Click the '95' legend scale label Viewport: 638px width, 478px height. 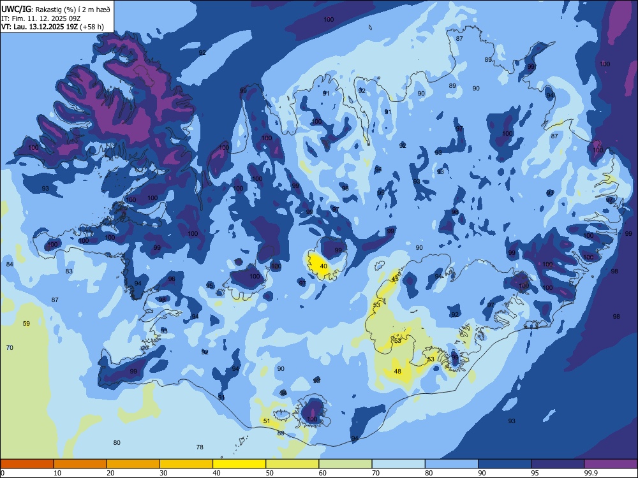(x=535, y=473)
